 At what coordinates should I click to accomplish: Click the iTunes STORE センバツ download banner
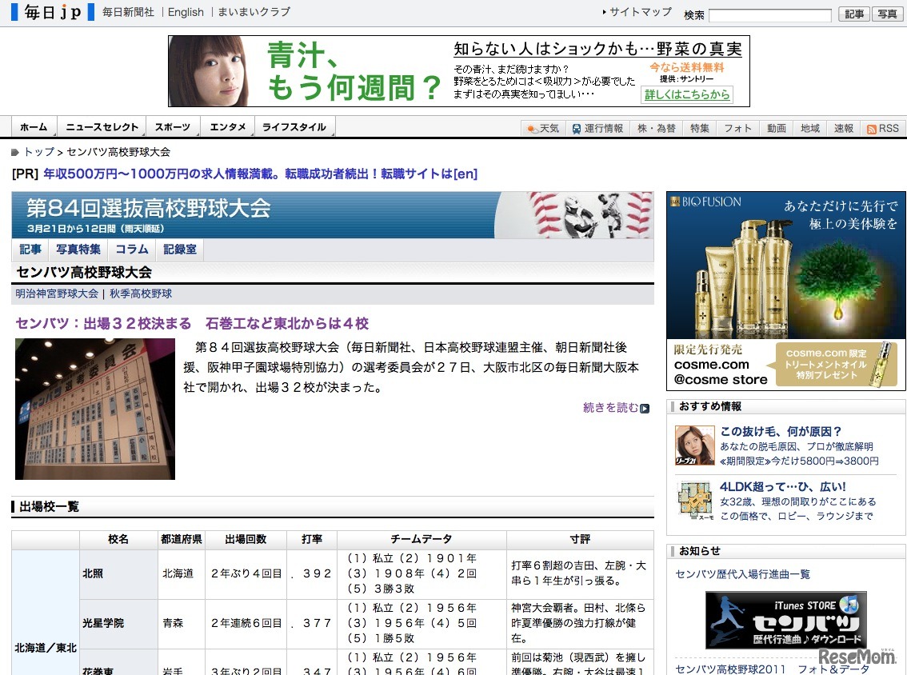785,620
